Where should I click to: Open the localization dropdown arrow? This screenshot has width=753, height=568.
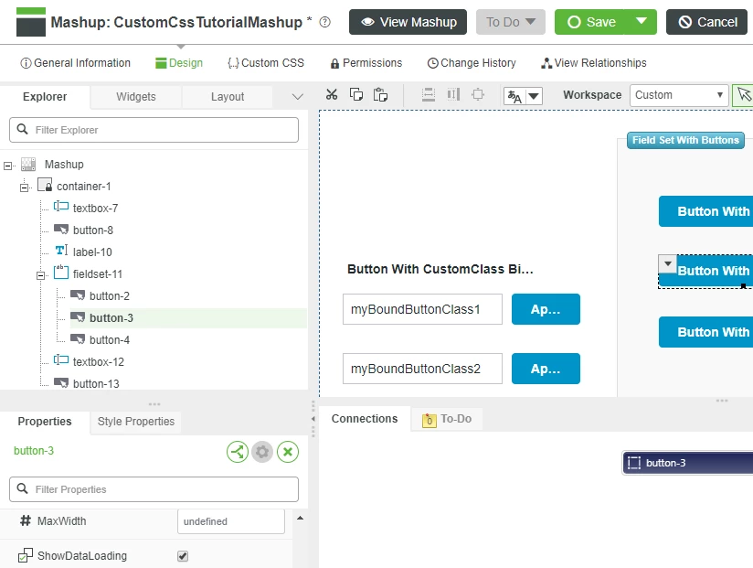[x=534, y=96]
